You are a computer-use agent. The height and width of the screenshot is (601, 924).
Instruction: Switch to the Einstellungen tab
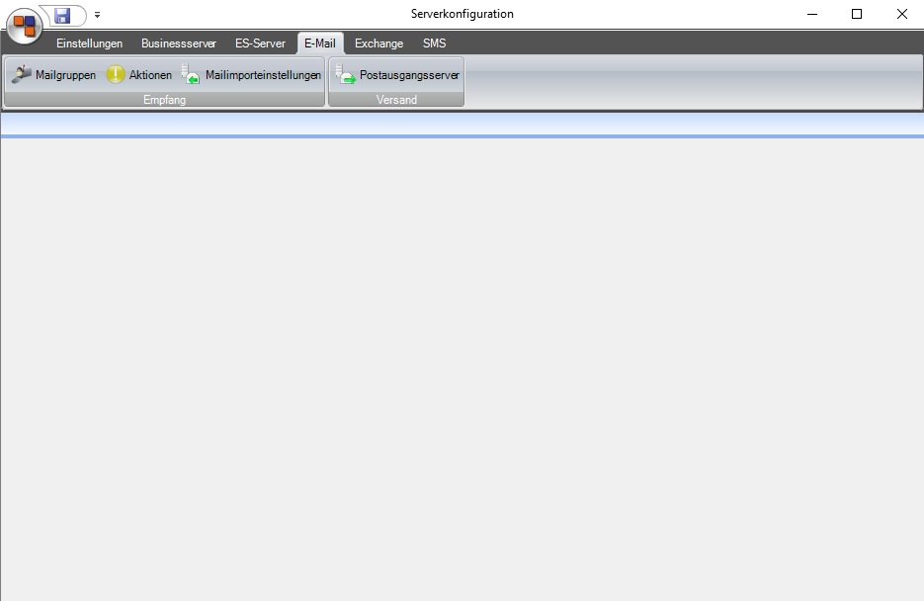pyautogui.click(x=90, y=43)
